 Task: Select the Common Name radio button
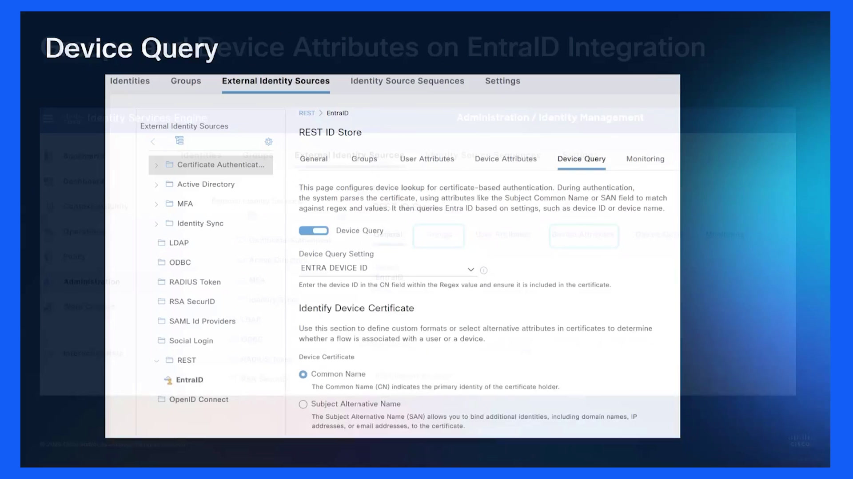click(x=303, y=374)
